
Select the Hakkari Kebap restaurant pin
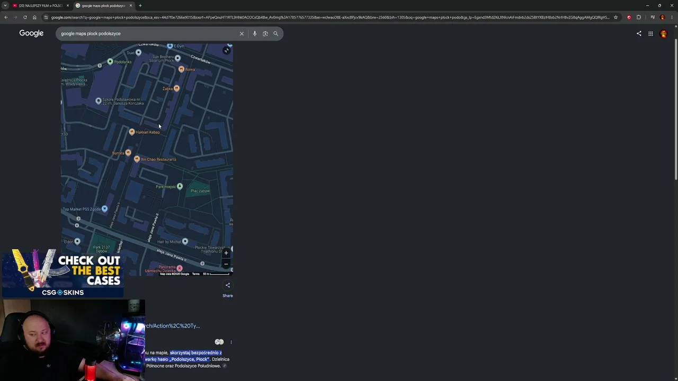[132, 132]
